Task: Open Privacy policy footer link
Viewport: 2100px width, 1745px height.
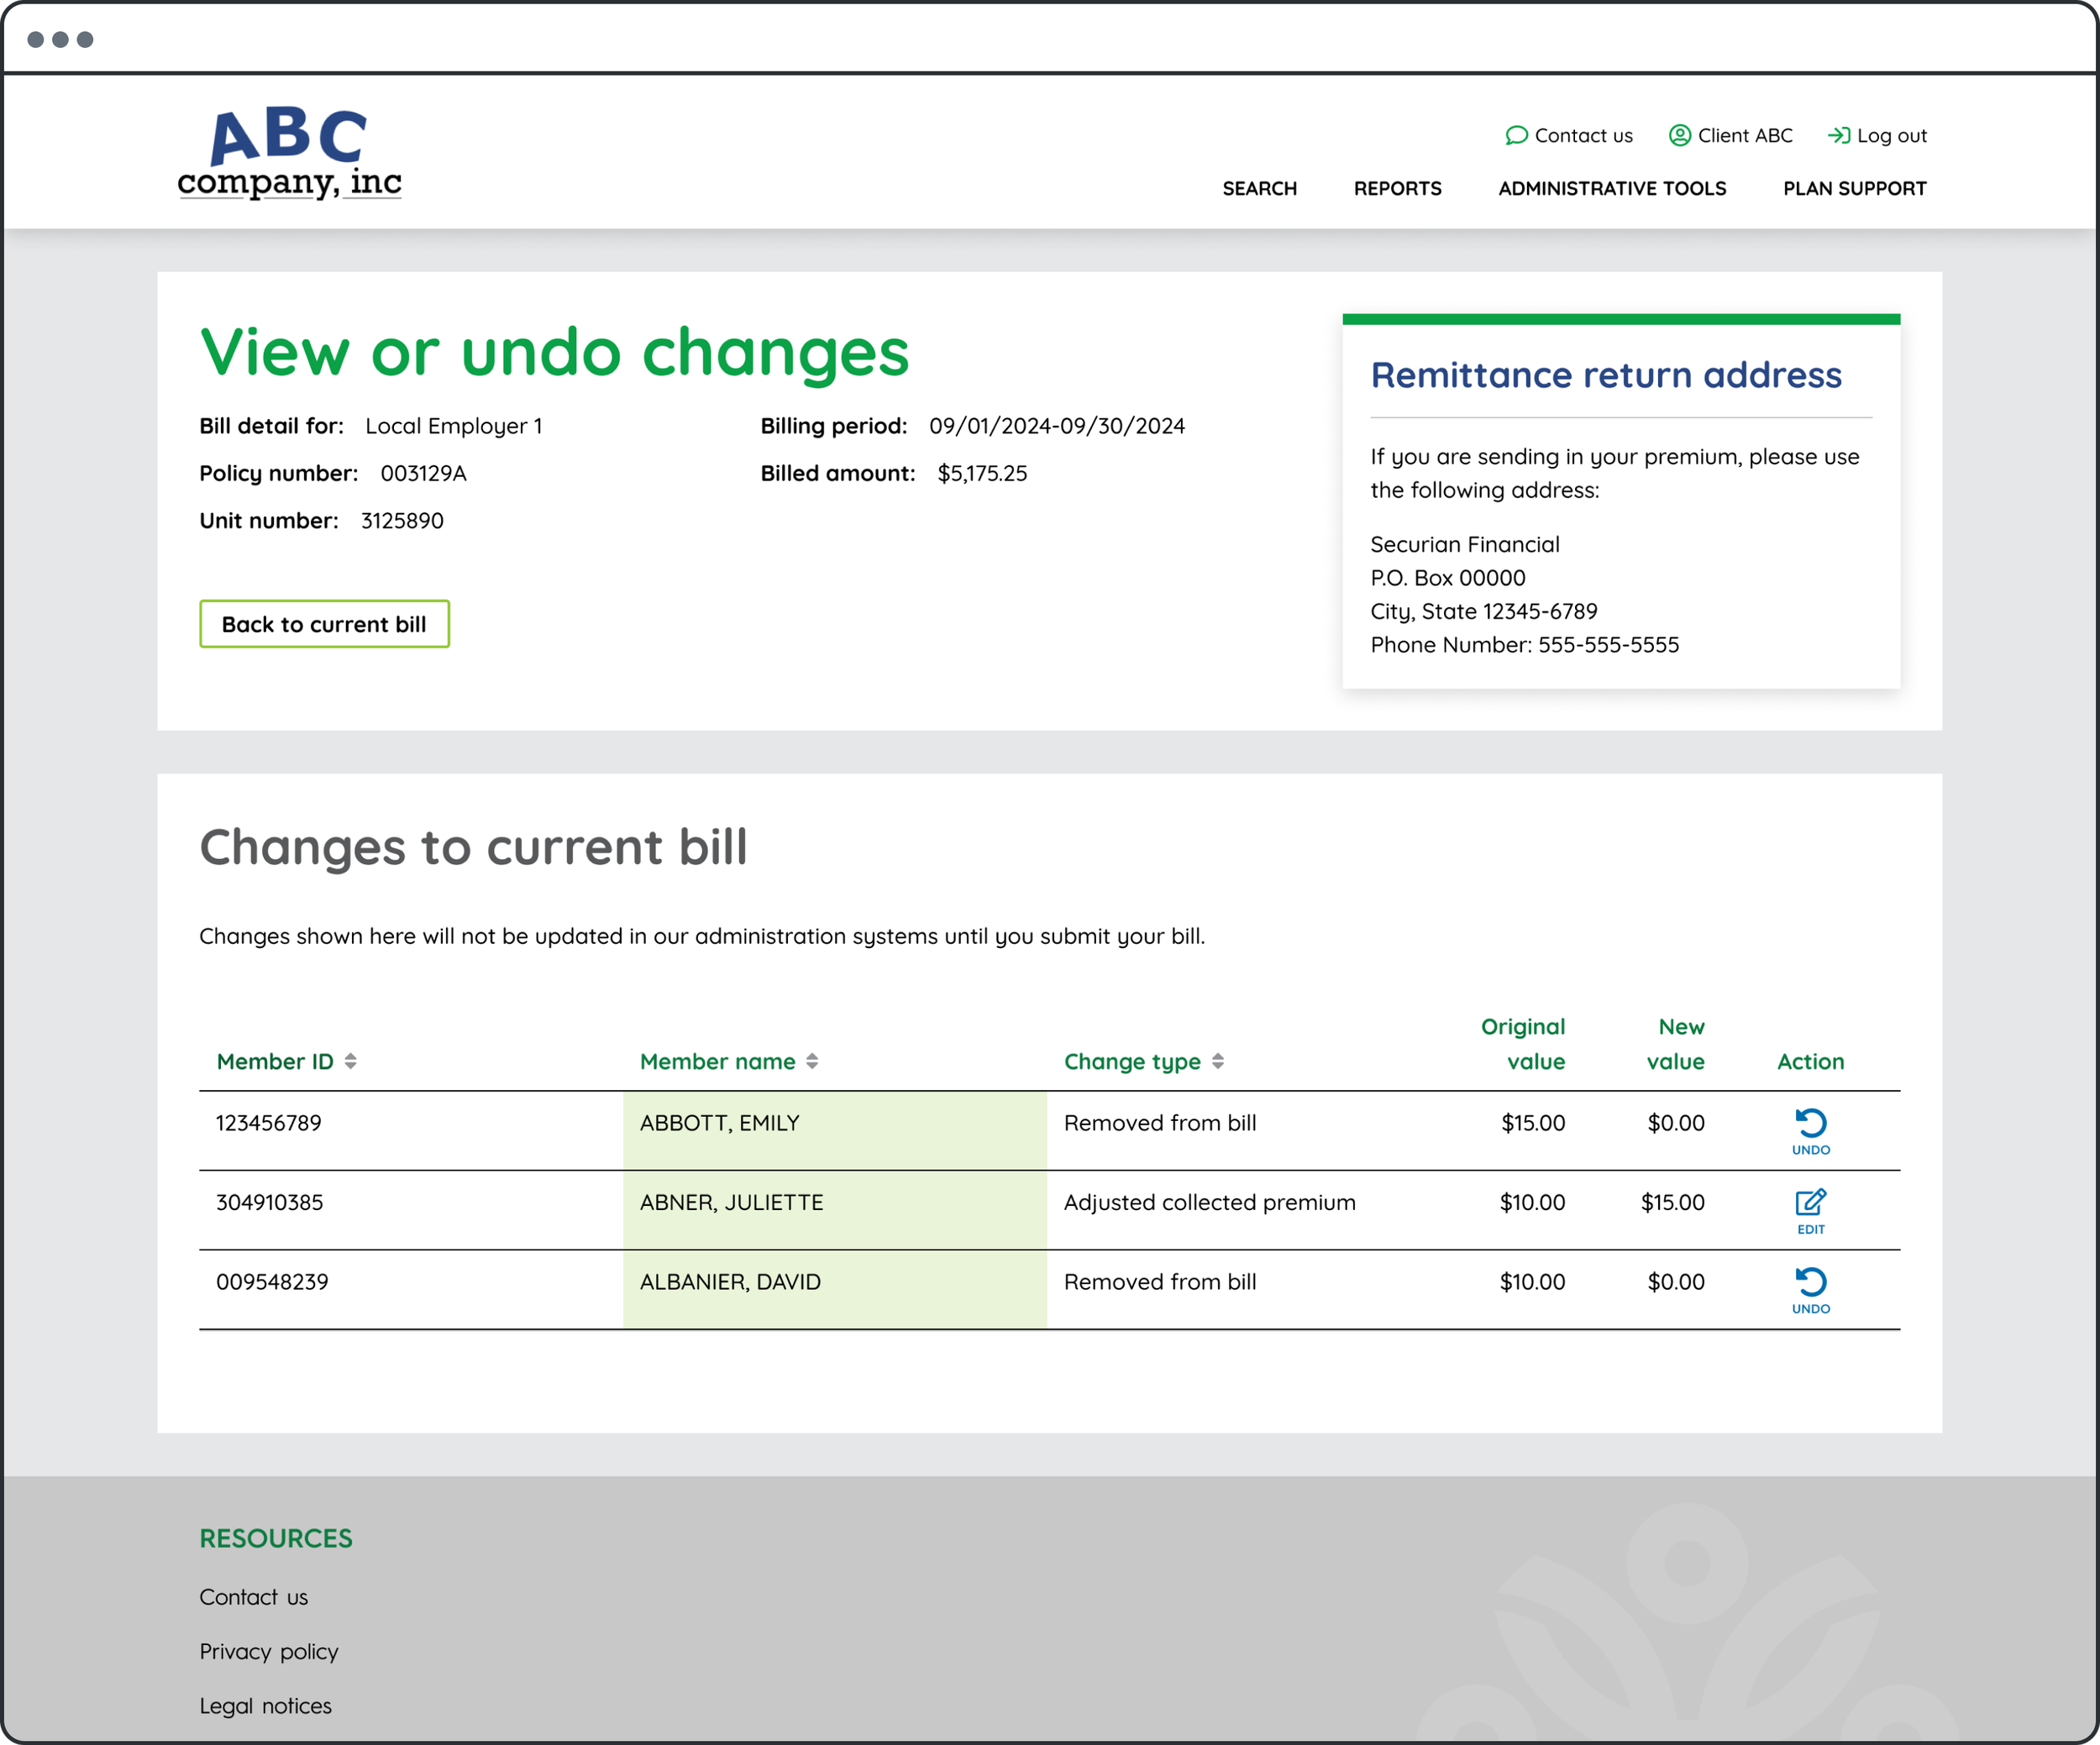Action: point(268,1651)
